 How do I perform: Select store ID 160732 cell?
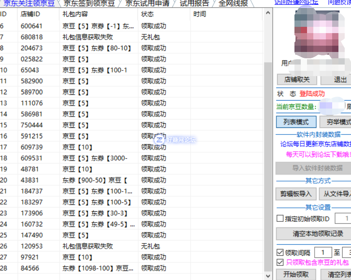pyautogui.click(x=31, y=224)
